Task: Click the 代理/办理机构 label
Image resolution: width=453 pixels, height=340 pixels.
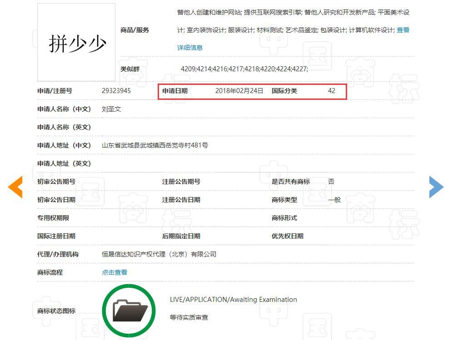Action: pos(58,254)
